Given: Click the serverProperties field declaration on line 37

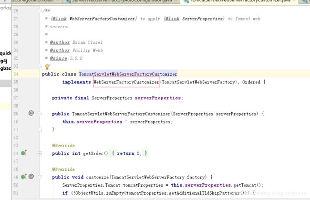Looking at the screenshot, I should coord(158,98).
